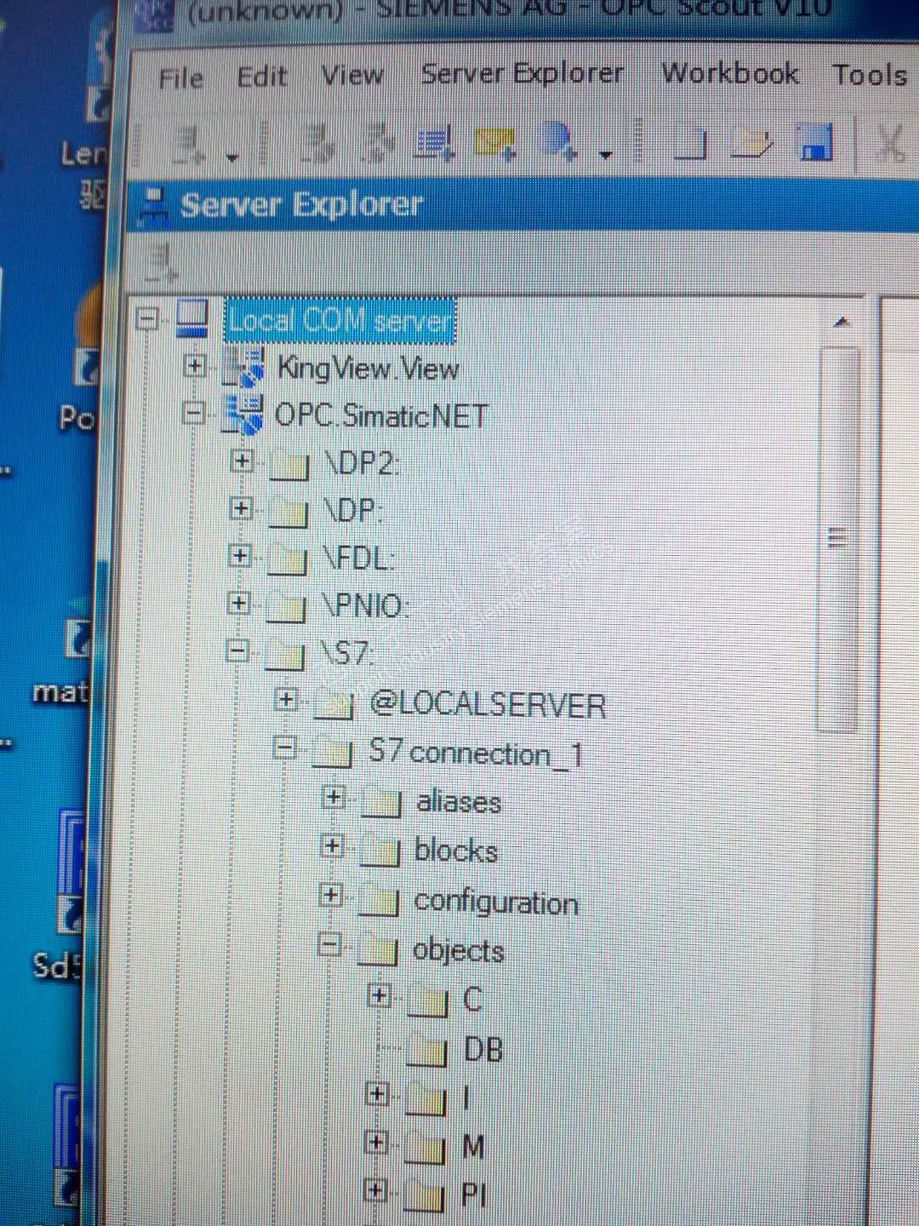Click the folder icon beside @LOCALSERVER
This screenshot has height=1226, width=919.
(334, 704)
